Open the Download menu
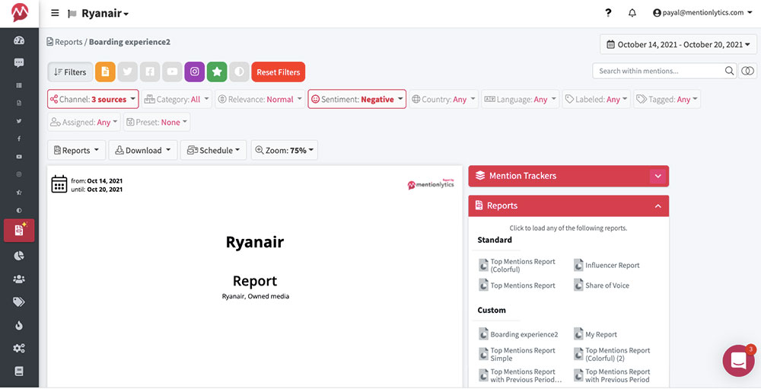This screenshot has width=761, height=389. [143, 150]
